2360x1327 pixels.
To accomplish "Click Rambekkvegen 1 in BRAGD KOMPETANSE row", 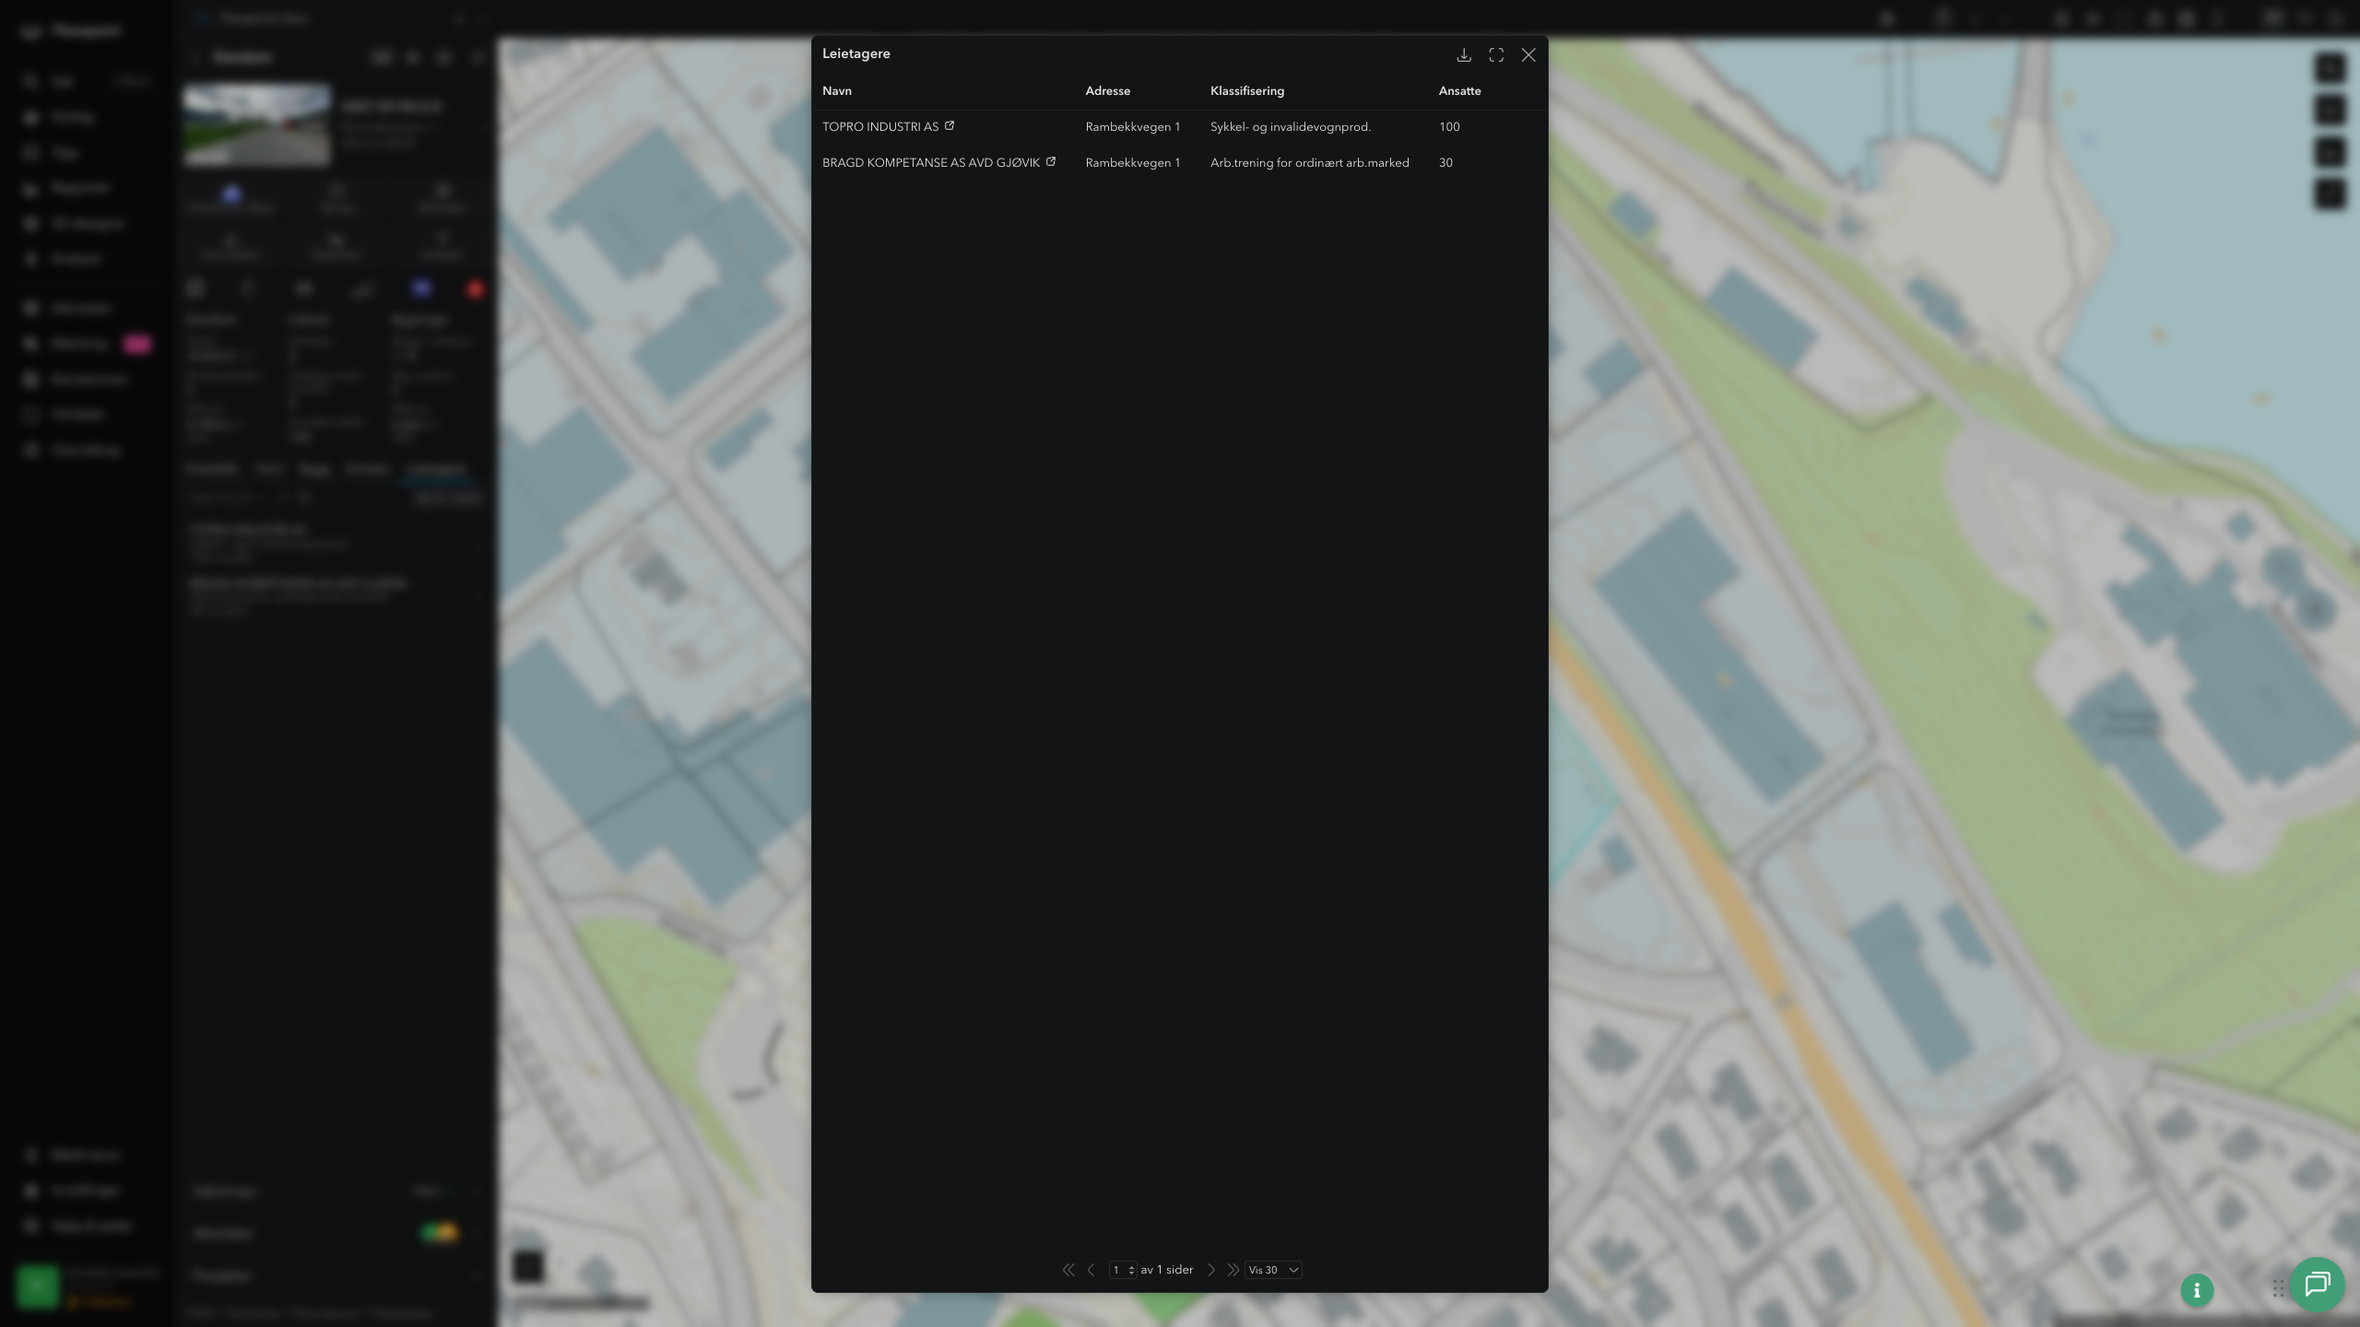I will (1133, 163).
